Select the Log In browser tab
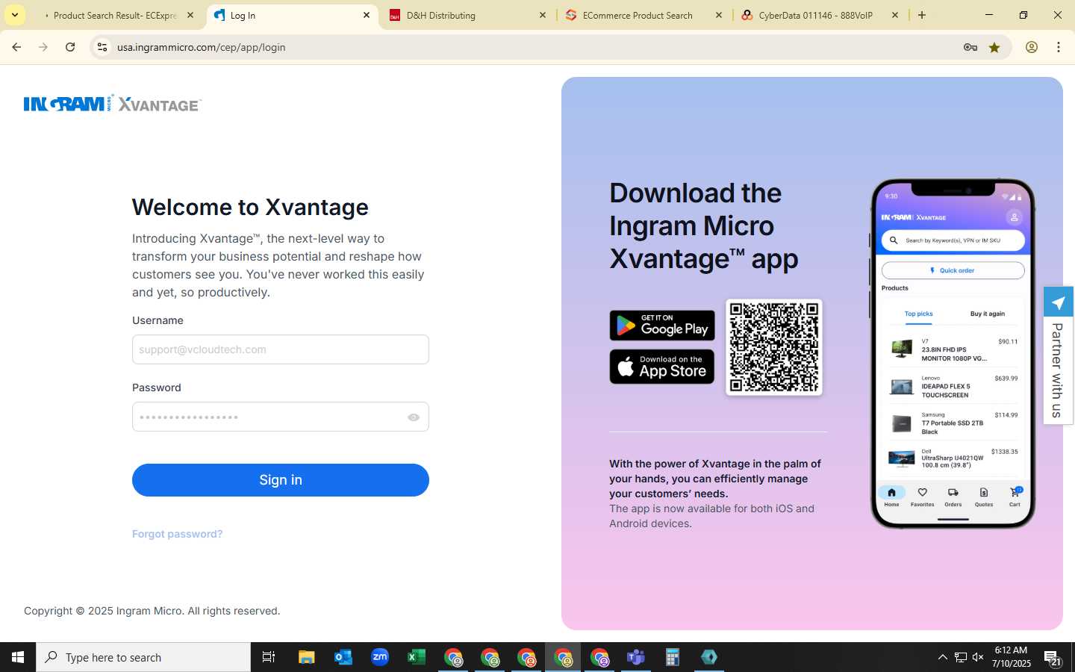Viewport: 1075px width, 672px height. pos(291,15)
